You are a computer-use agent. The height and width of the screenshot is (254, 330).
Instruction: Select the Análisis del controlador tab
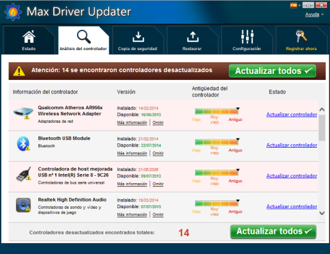tap(83, 40)
